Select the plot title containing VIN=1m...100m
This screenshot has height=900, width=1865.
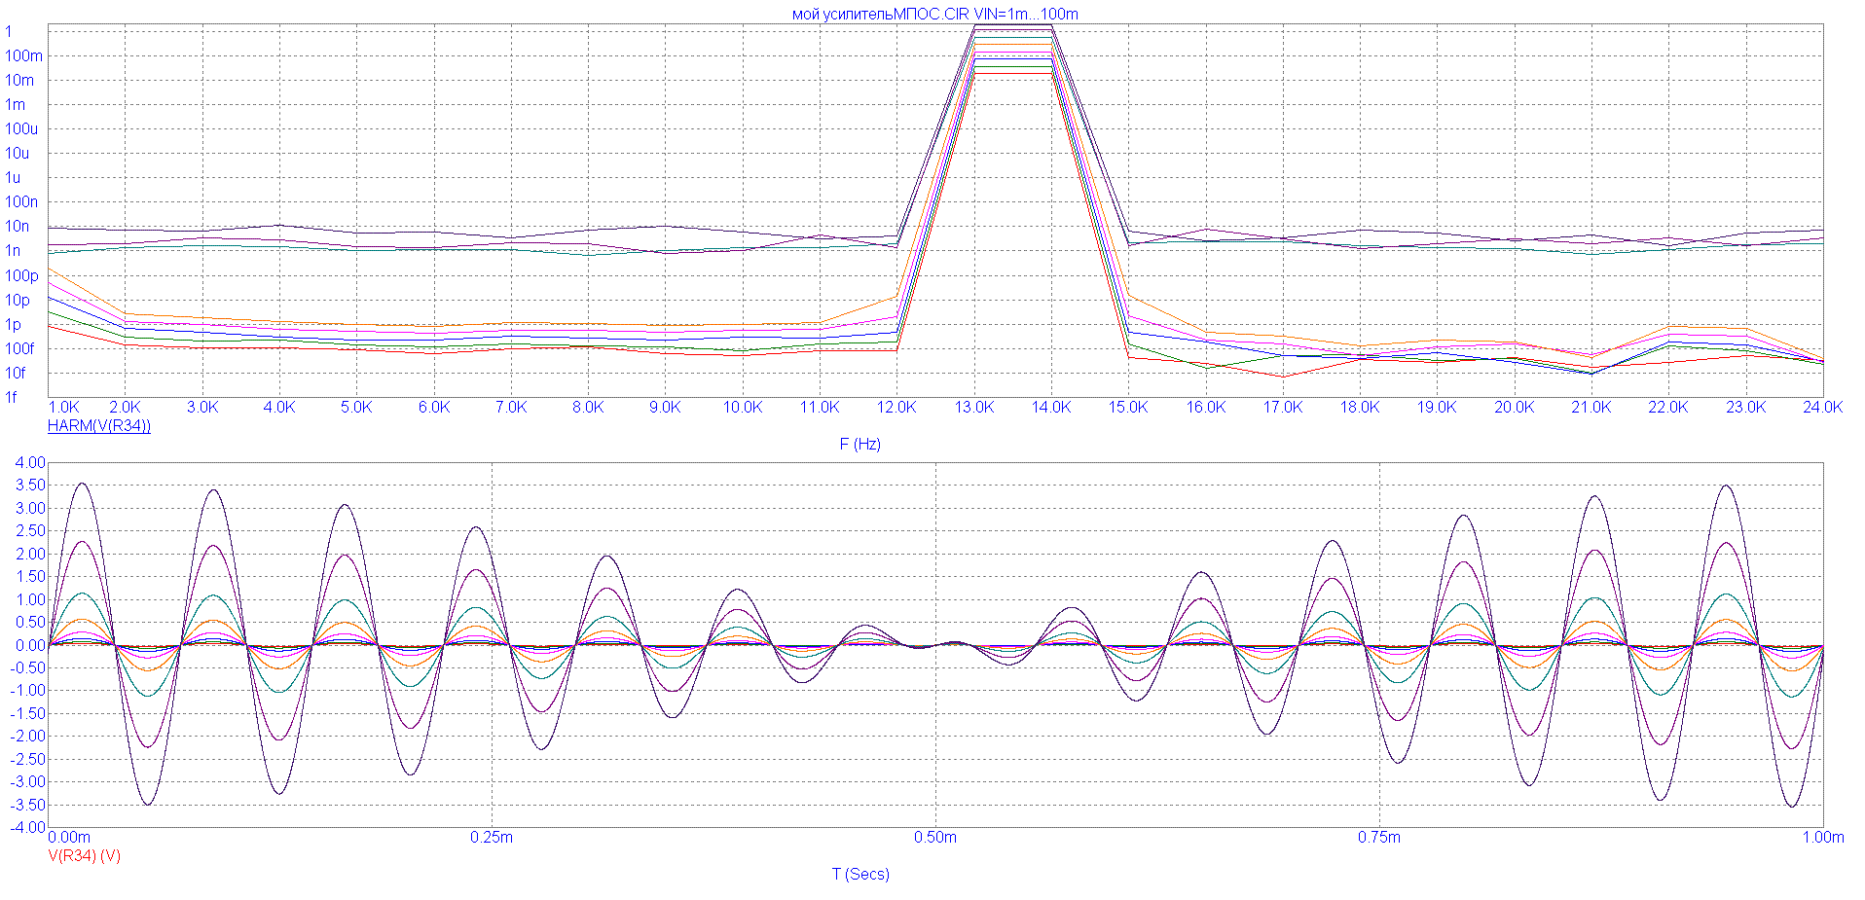(934, 14)
